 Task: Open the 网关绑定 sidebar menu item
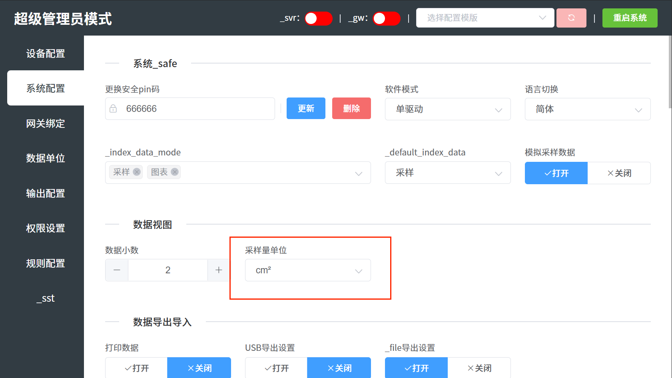[46, 123]
